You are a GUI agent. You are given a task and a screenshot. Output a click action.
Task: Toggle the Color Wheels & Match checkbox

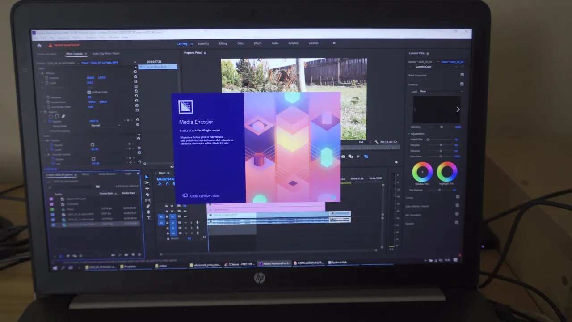tap(457, 205)
